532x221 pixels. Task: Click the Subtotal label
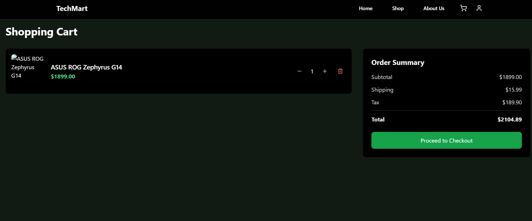tap(382, 77)
